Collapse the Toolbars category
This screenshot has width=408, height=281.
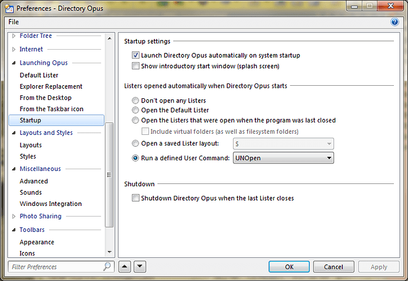(x=14, y=230)
